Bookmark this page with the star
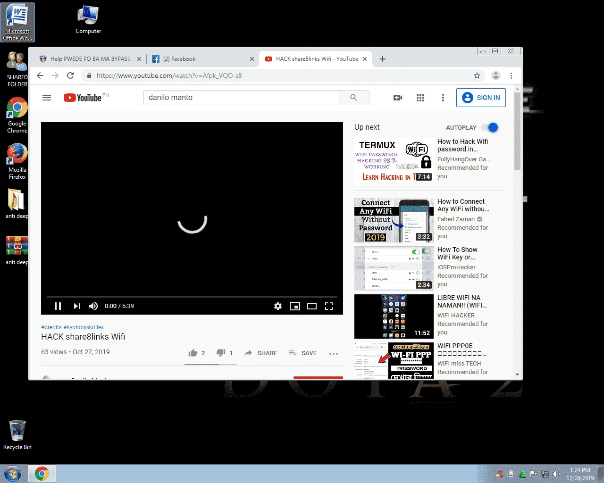Viewport: 604px width, 483px height. (477, 75)
